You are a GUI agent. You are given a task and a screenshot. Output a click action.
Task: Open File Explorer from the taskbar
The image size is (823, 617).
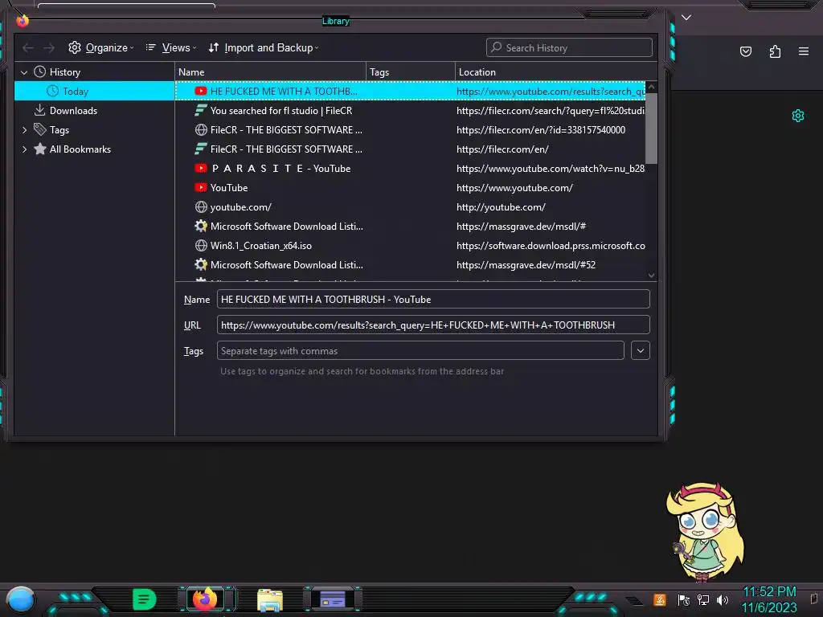coord(270,600)
